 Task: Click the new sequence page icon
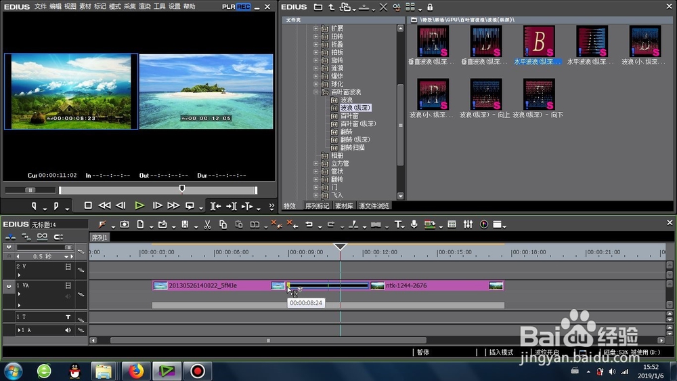(140, 224)
